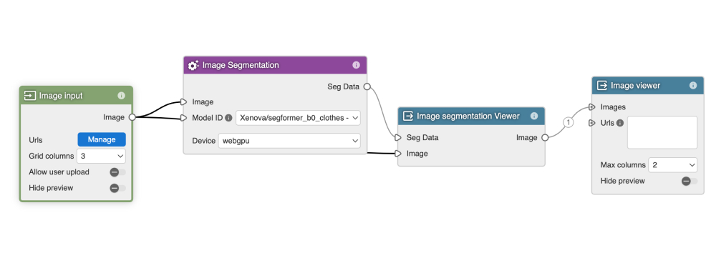Open the Max columns dropdown
This screenshot has height=263, width=716.
coord(672,165)
